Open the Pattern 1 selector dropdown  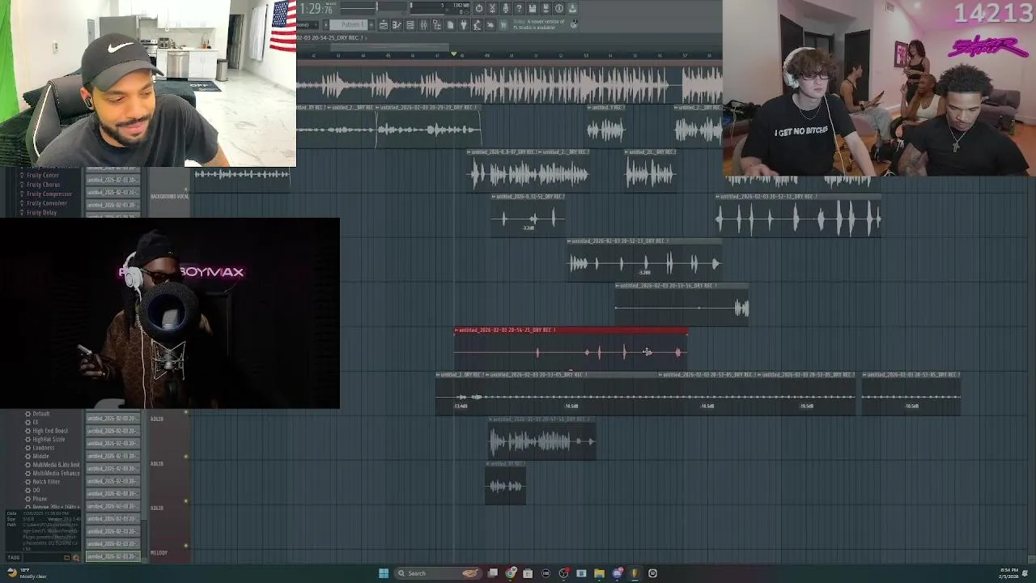[x=349, y=25]
